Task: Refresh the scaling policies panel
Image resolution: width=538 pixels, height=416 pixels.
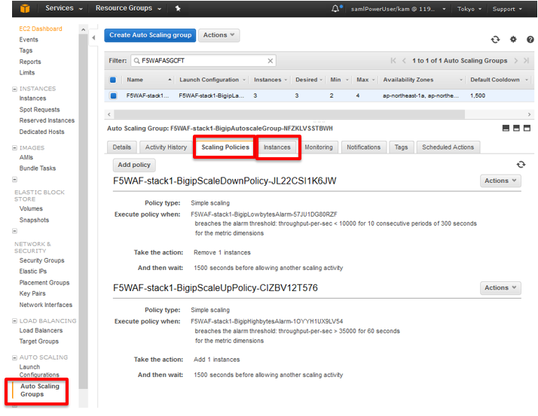Action: pos(521,165)
